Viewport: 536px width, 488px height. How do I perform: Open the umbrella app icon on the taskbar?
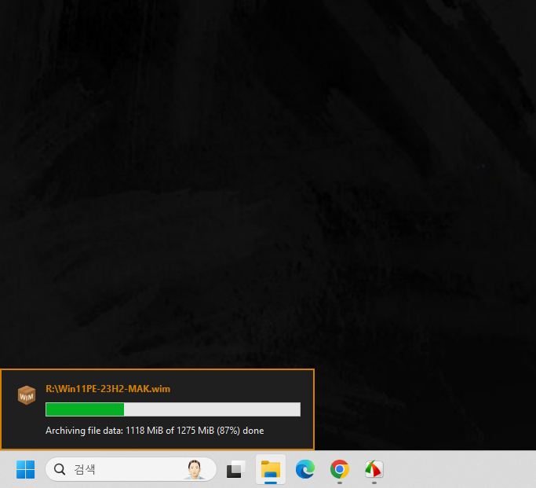coord(374,469)
